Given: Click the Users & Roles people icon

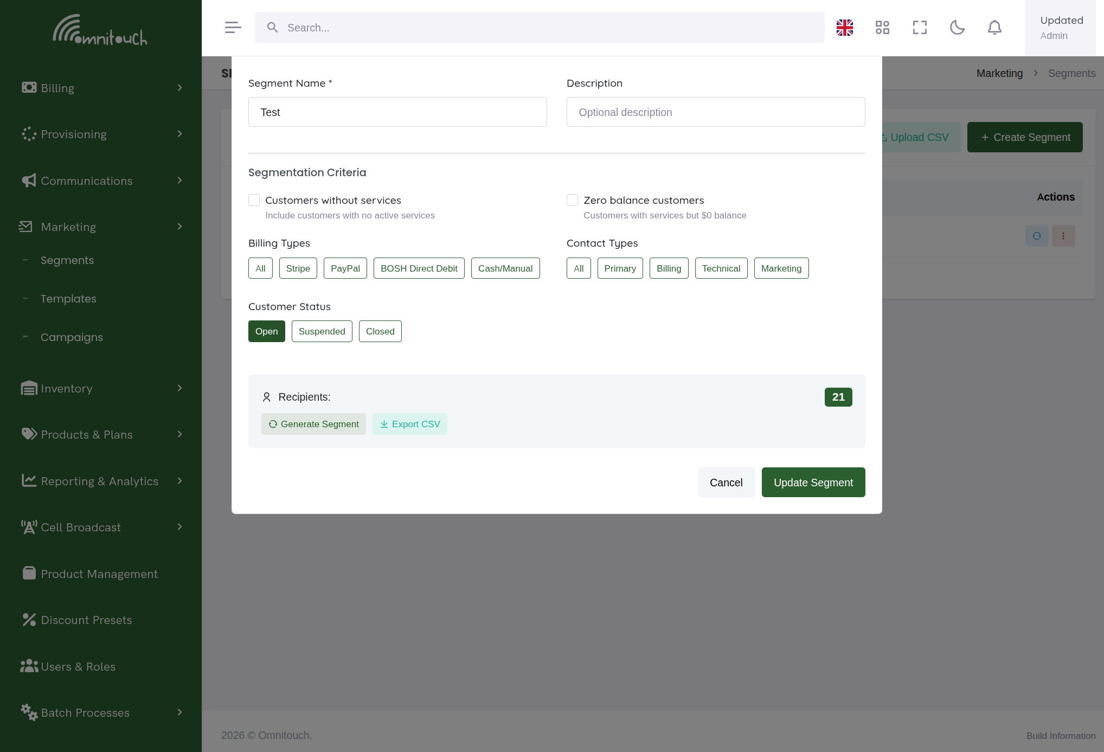Looking at the screenshot, I should (29, 666).
